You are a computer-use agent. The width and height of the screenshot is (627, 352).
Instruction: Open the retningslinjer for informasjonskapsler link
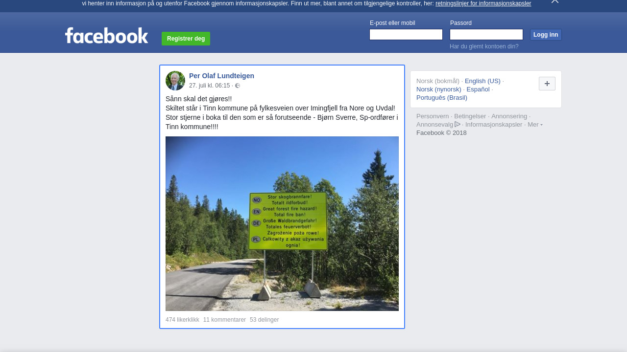point(483,3)
